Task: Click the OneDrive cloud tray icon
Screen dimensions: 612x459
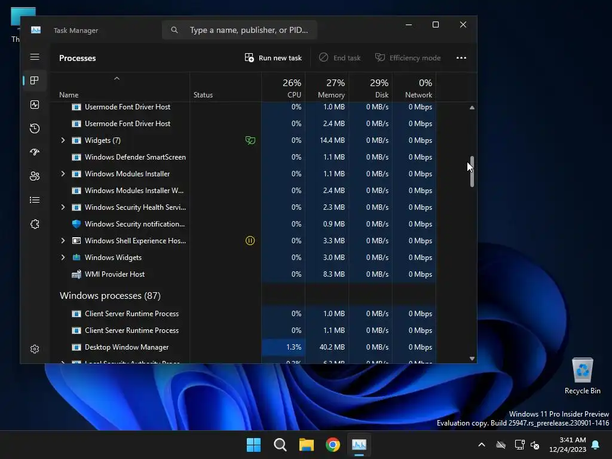Action: 501,445
